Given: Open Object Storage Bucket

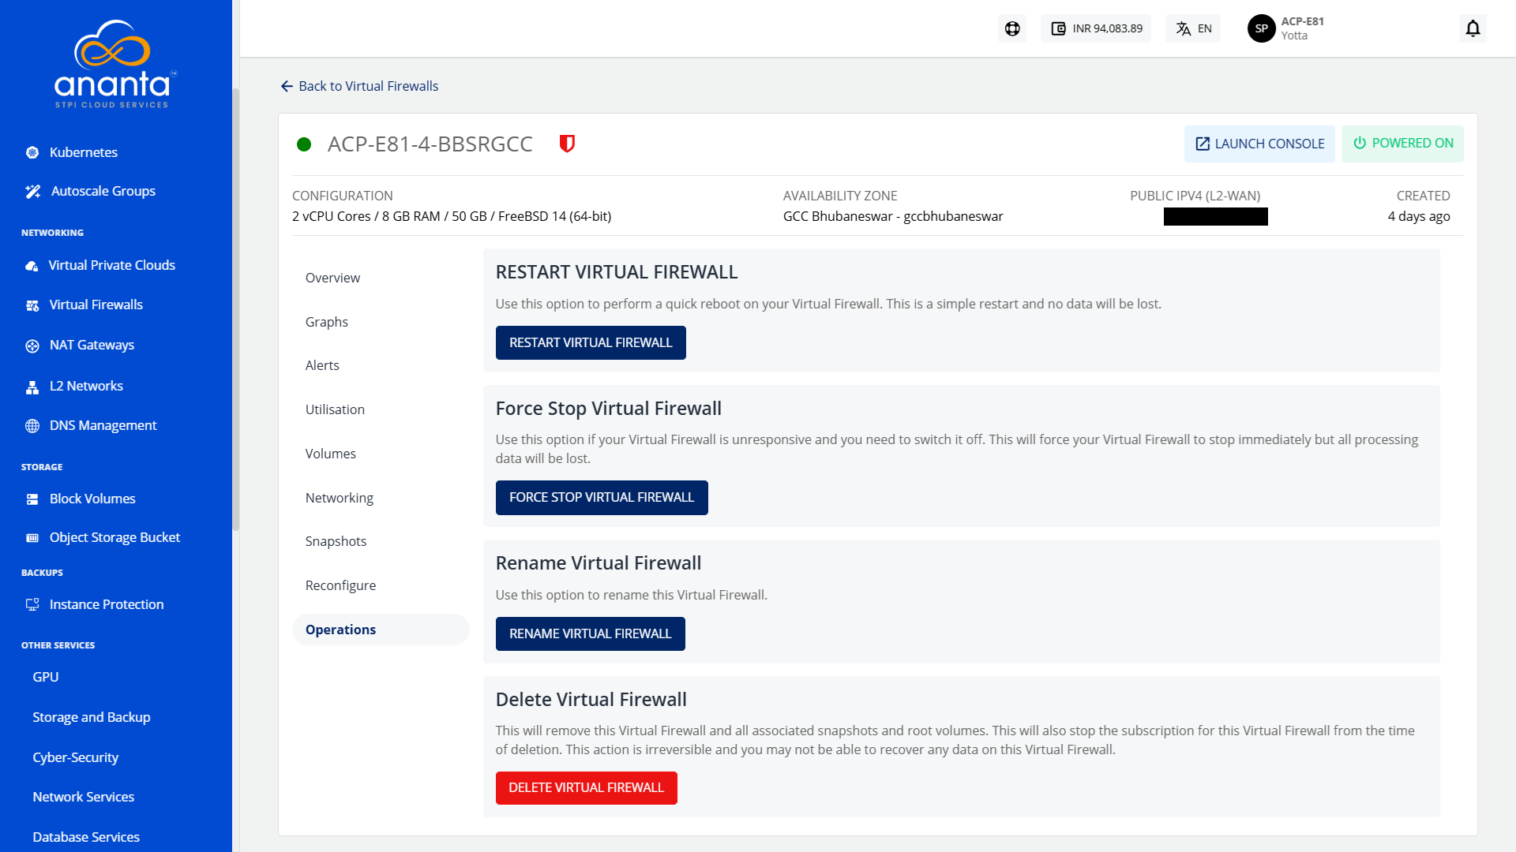Looking at the screenshot, I should 115,537.
